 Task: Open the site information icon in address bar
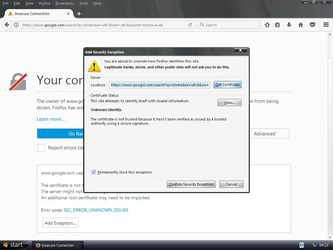tap(16, 25)
